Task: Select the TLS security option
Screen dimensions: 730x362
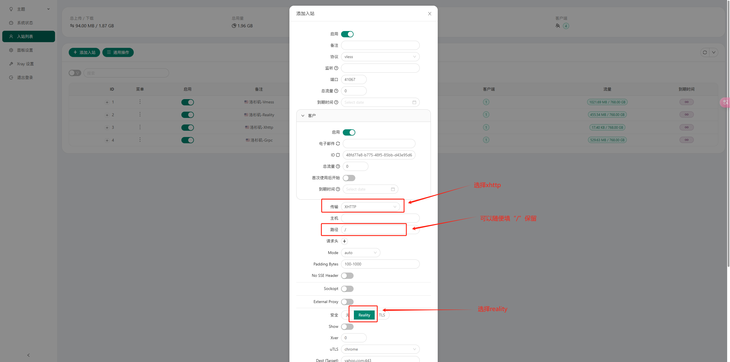Action: [382, 315]
